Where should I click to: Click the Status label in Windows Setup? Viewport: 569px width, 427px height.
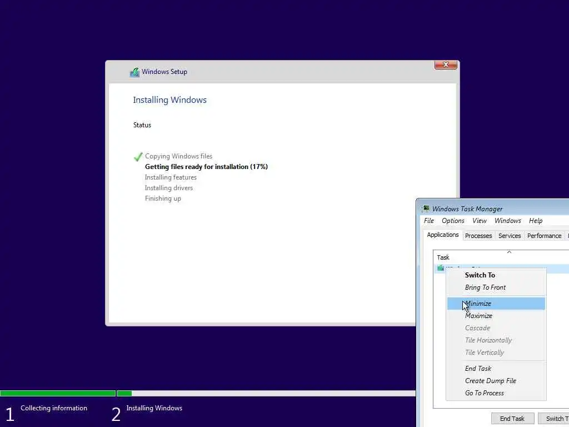tap(142, 125)
